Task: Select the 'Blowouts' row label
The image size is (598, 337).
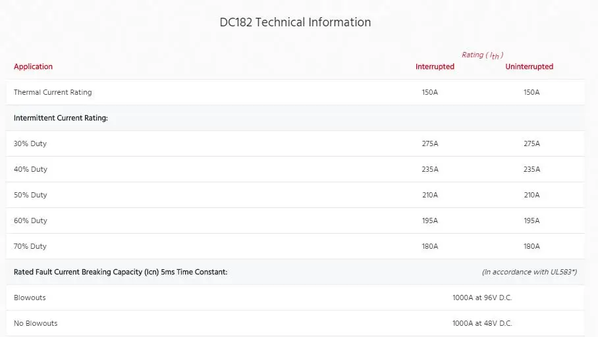Action: [30, 298]
